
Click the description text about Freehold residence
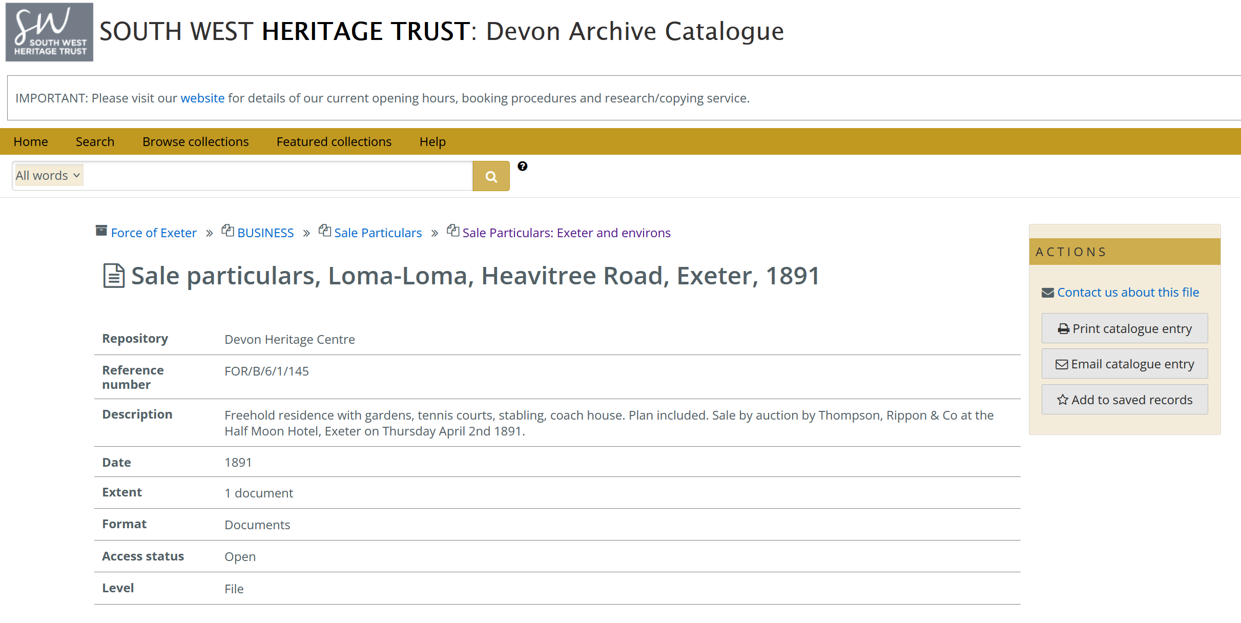tap(609, 423)
